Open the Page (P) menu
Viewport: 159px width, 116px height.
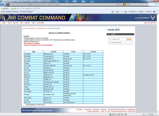pyautogui.click(x=133, y=12)
